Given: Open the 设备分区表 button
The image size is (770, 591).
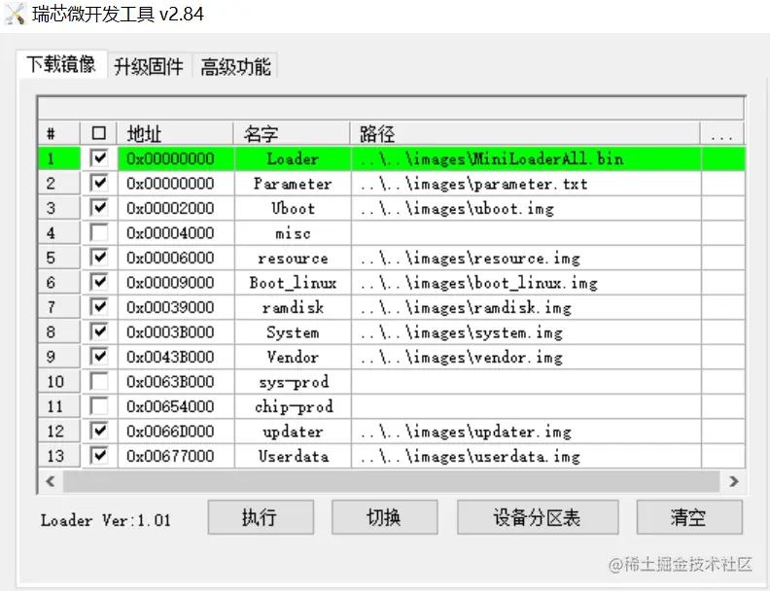Looking at the screenshot, I should pyautogui.click(x=538, y=517).
